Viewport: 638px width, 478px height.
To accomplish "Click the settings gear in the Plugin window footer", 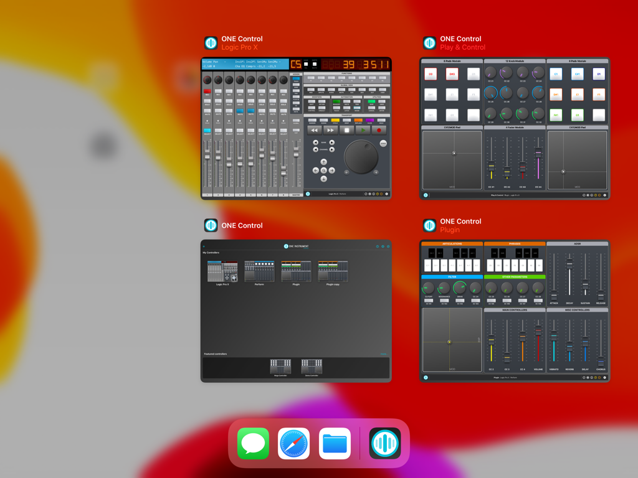I will coord(604,377).
